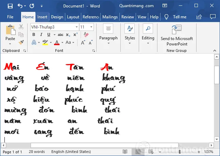
Task: Go to the Layout tab
Action: pos(73,17)
